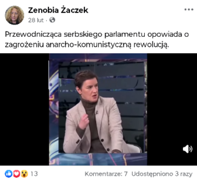
Task: Open the list of 13 reactions
Action: click(x=34, y=174)
